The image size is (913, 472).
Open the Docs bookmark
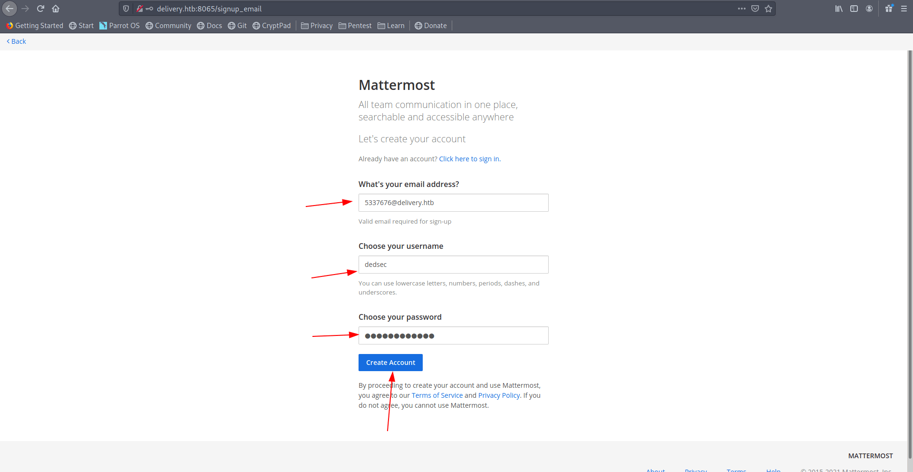click(210, 26)
